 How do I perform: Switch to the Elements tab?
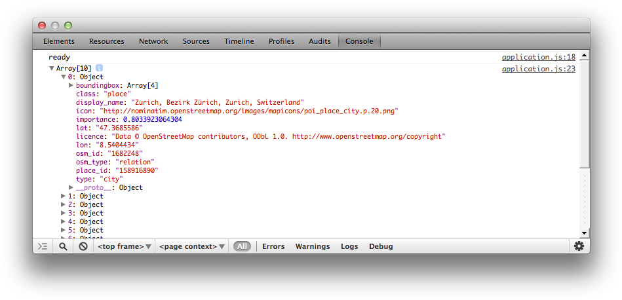tap(59, 41)
